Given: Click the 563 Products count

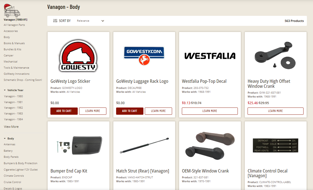Looking at the screenshot, I should (x=294, y=21).
